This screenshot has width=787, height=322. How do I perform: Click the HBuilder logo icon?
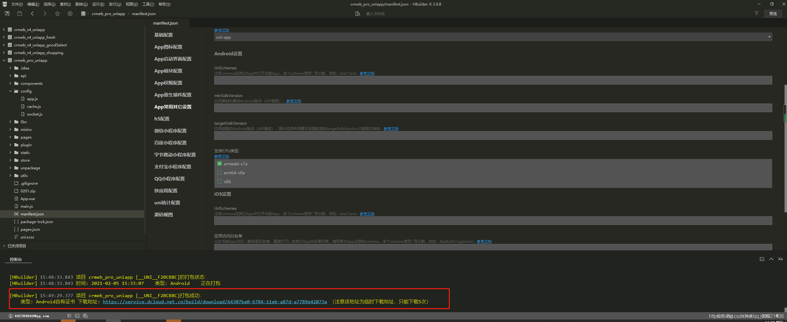(x=5, y=4)
